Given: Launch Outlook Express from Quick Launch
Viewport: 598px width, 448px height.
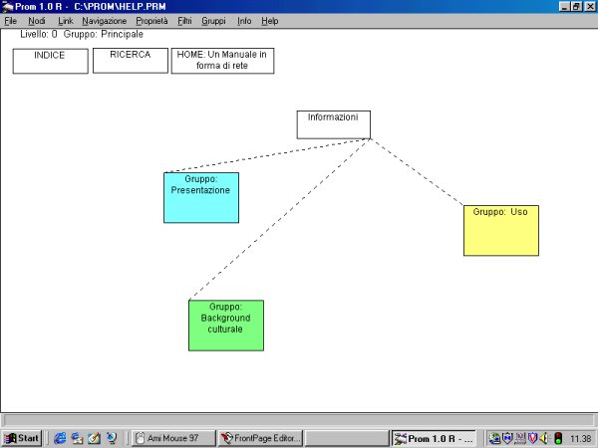Looking at the screenshot, I should pyautogui.click(x=77, y=438).
